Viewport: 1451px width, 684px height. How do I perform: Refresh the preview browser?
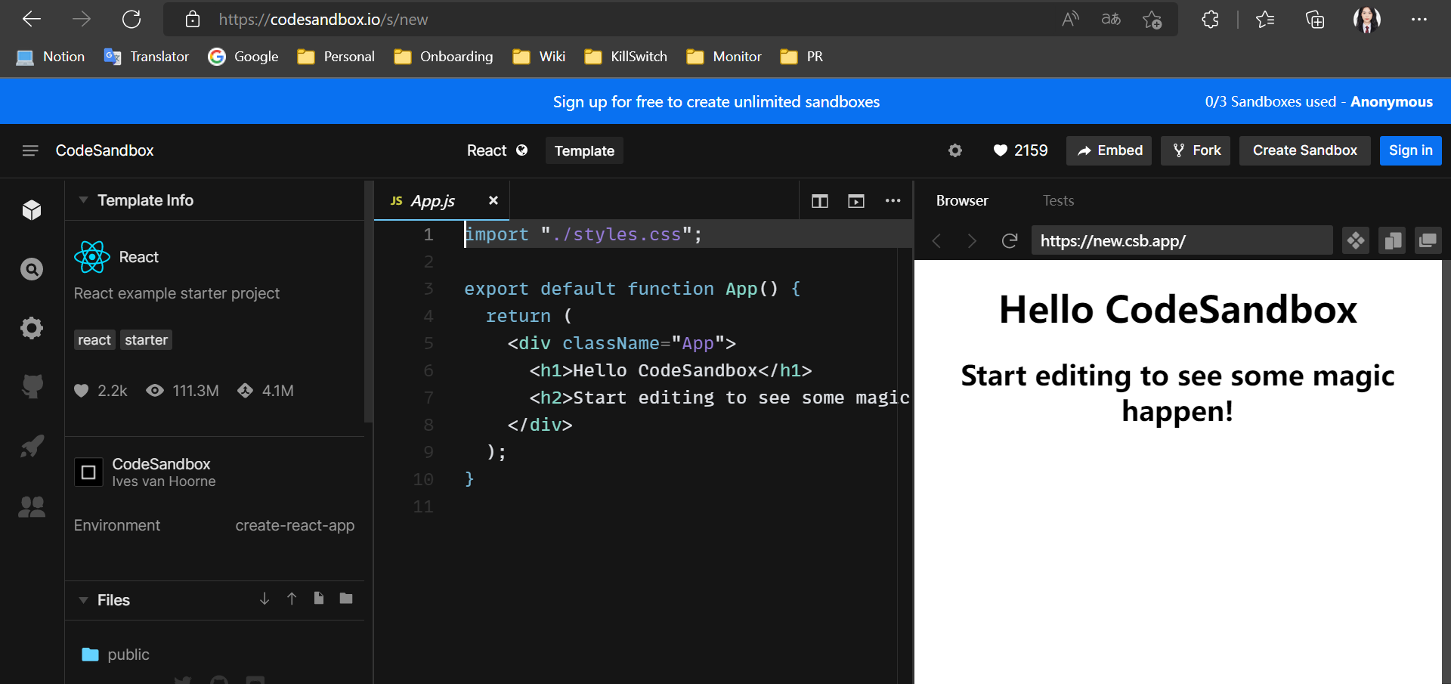[x=1009, y=241]
